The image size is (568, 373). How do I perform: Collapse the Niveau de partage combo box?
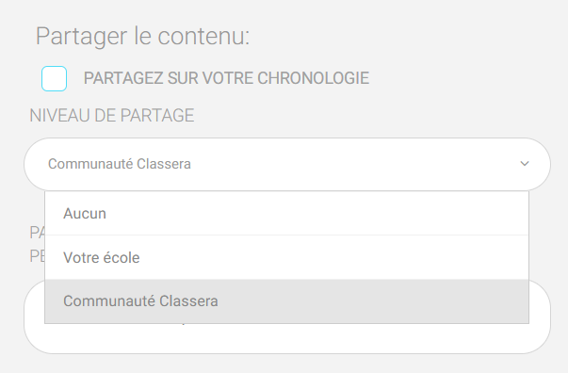click(x=287, y=164)
